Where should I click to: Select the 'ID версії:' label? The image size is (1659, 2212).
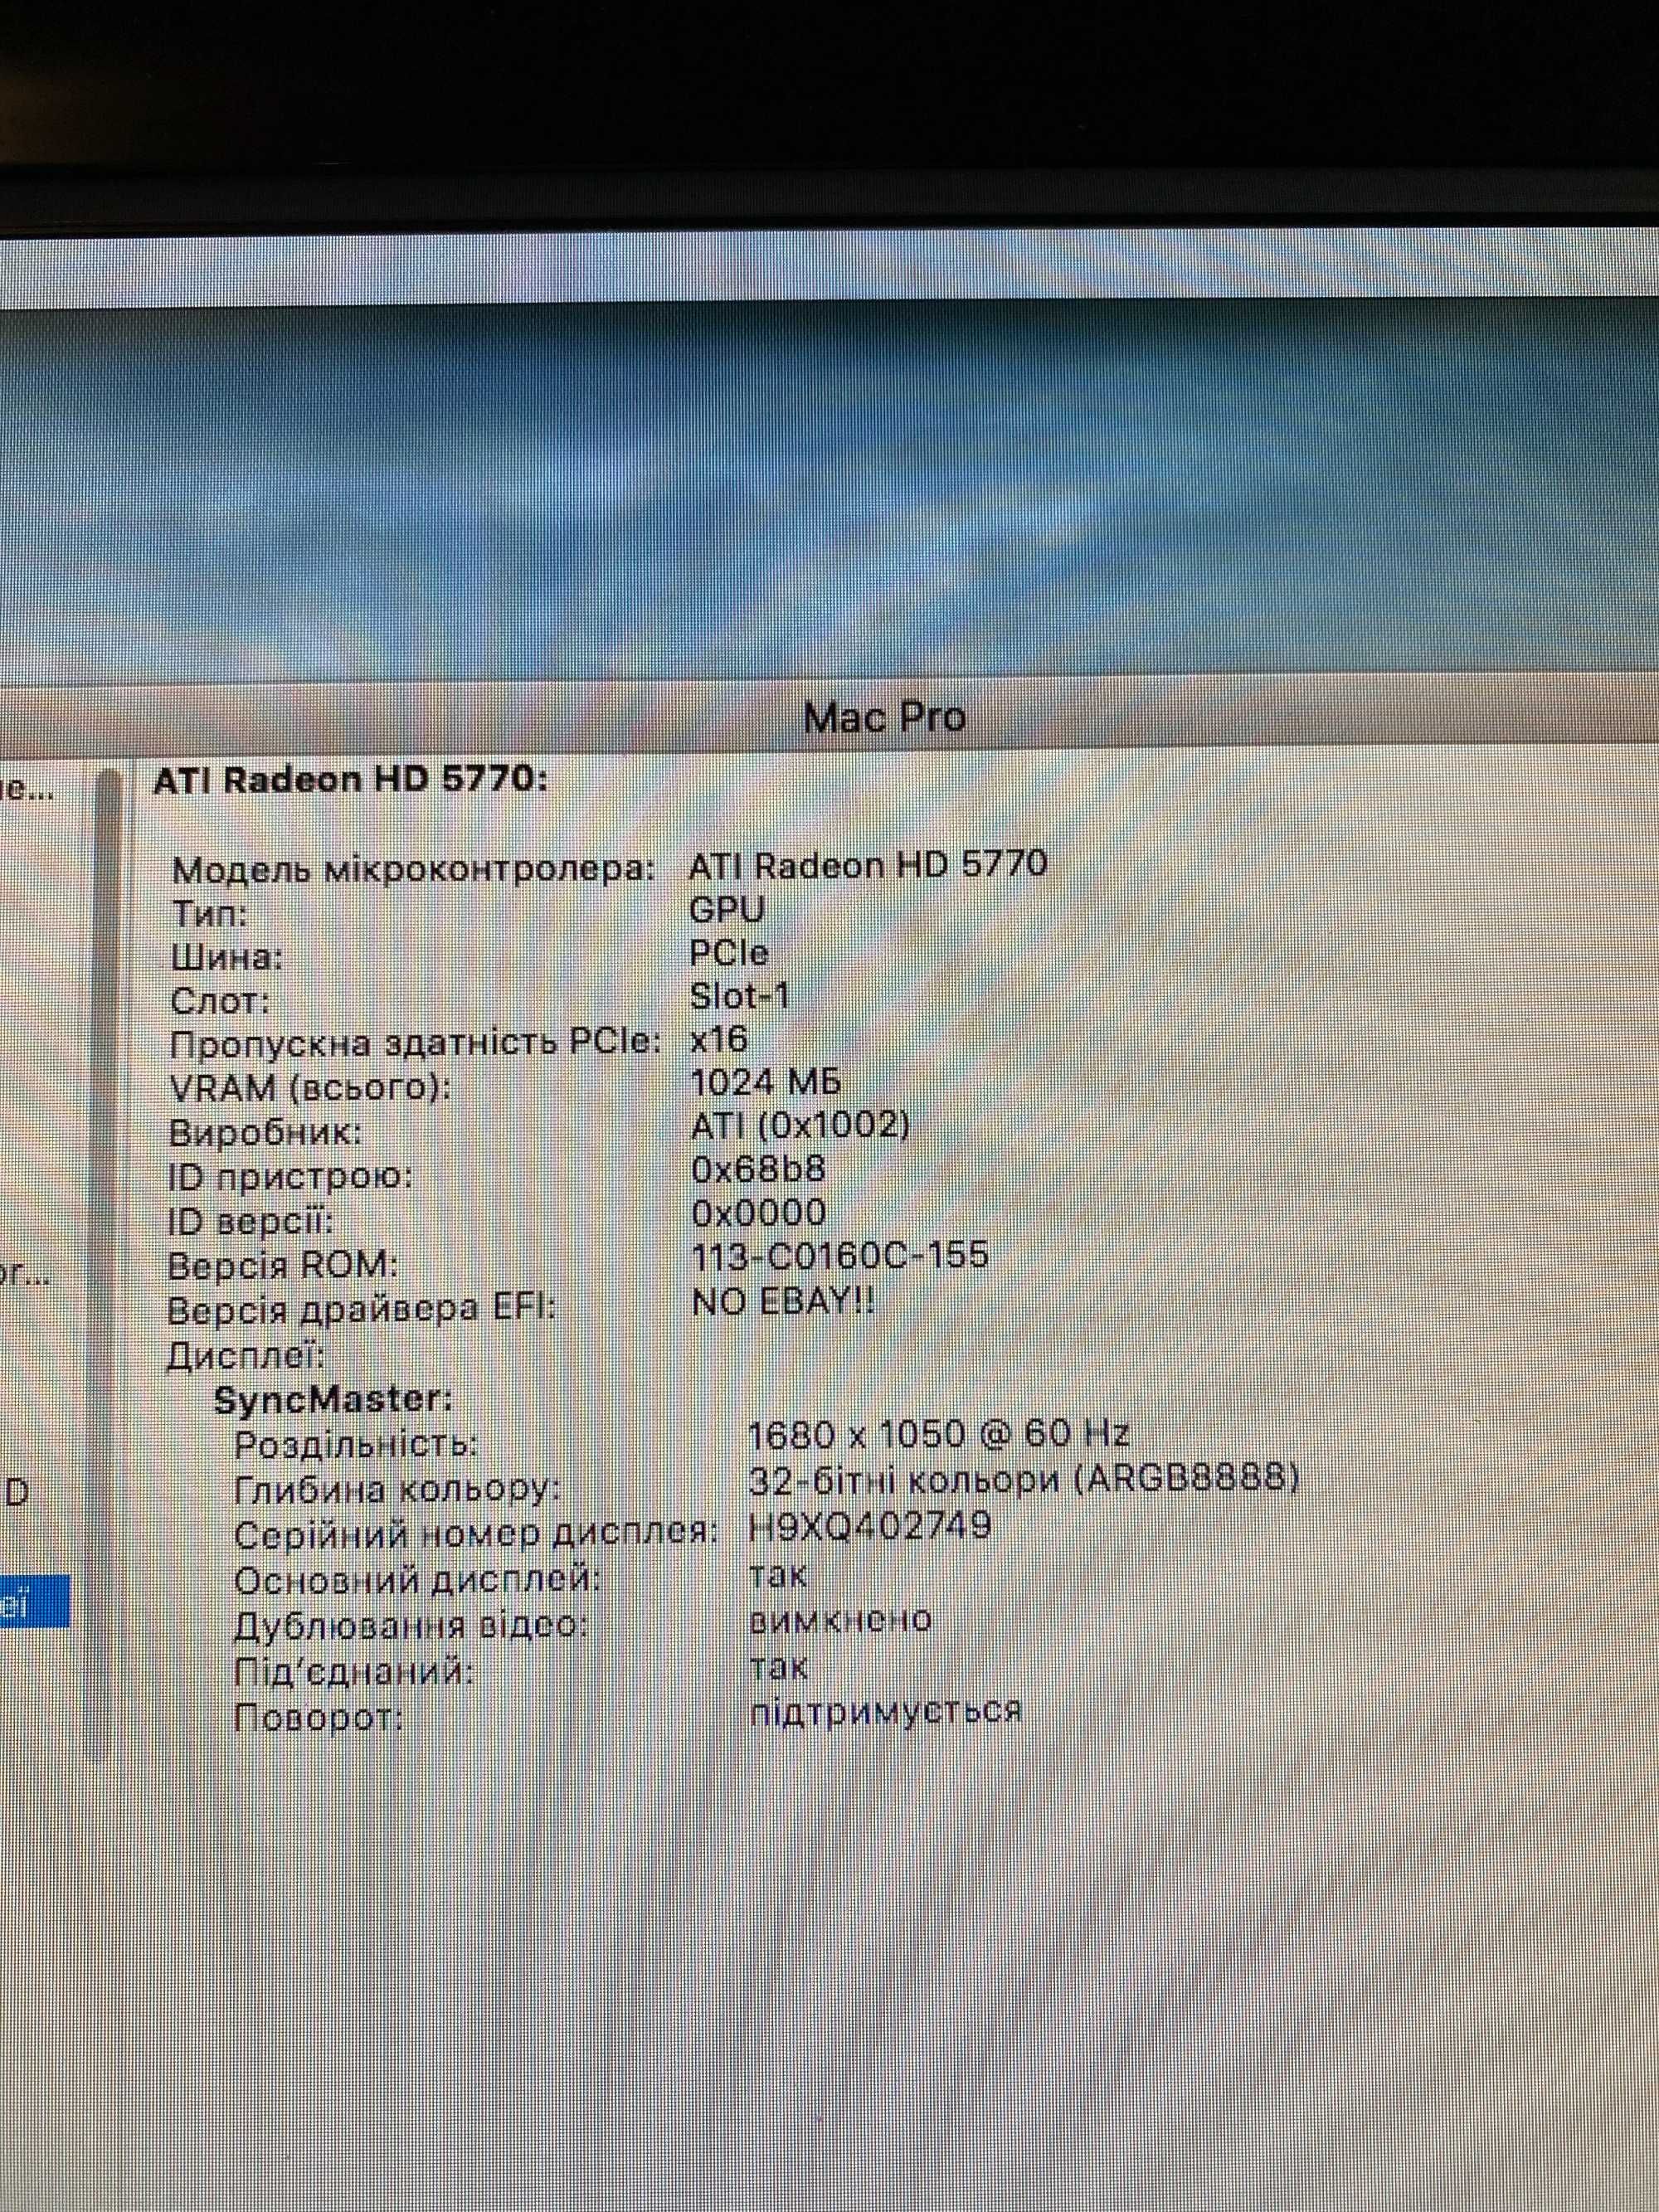pyautogui.click(x=250, y=1221)
